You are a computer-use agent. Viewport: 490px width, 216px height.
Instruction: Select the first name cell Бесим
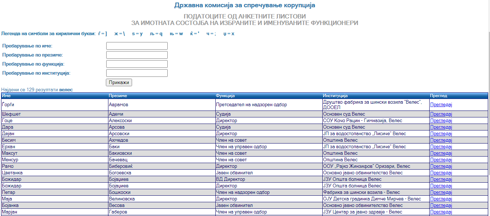(55, 140)
